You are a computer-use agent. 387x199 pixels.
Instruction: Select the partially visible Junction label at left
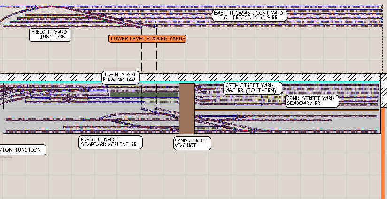(23, 149)
